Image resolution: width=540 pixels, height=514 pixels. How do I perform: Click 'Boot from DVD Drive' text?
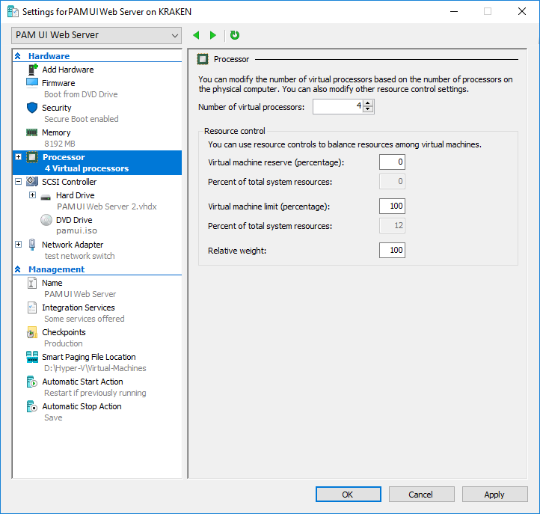pos(81,94)
